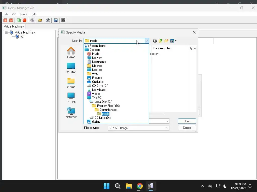This screenshot has height=192, width=257.
Task: Open the Tools menu
Action: [x=23, y=14]
